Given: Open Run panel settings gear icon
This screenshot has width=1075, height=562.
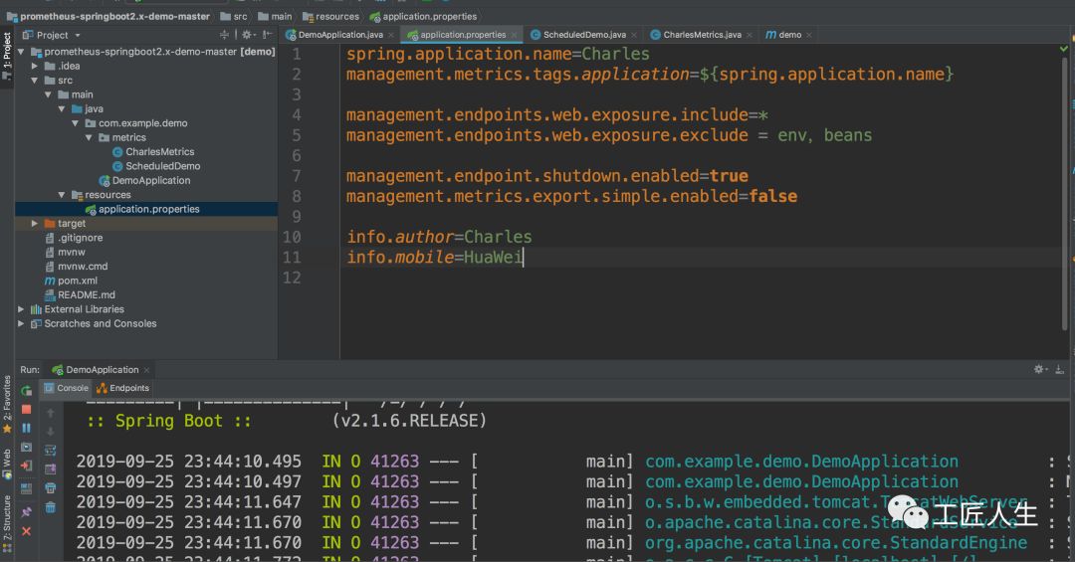Looking at the screenshot, I should click(x=1040, y=369).
